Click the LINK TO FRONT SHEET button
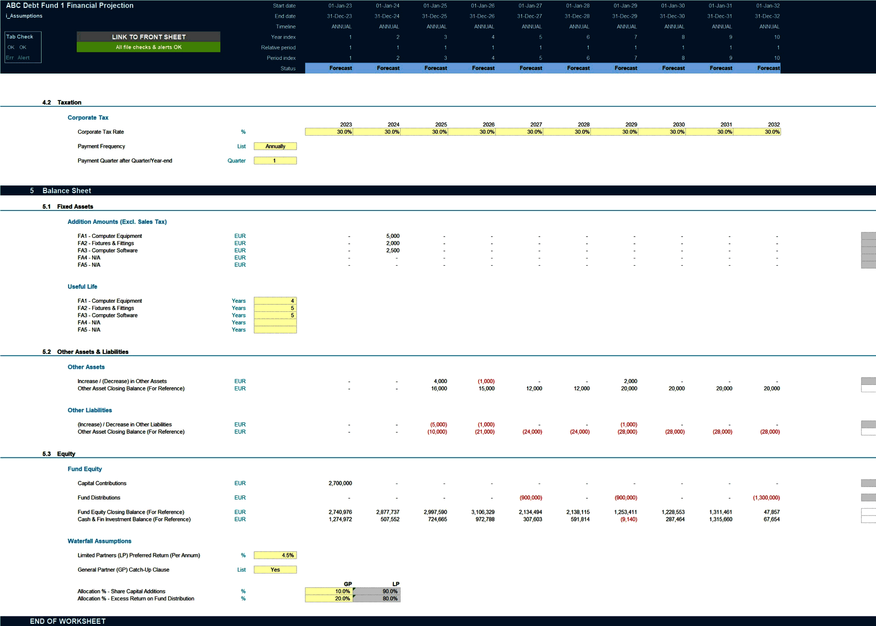876x626 pixels. pos(148,37)
